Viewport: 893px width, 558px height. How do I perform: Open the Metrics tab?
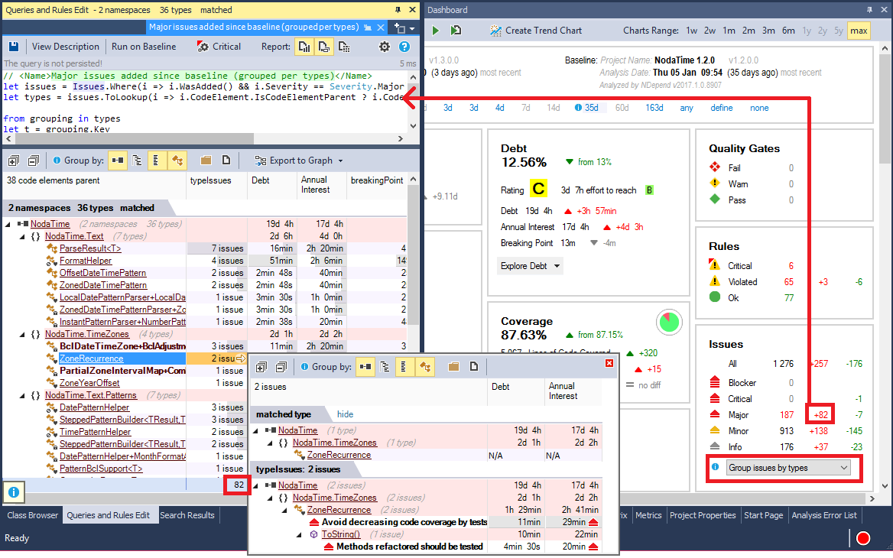(648, 515)
